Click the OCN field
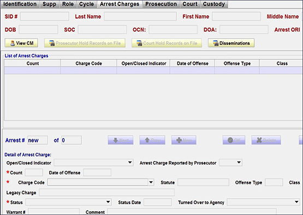 coord(173,29)
